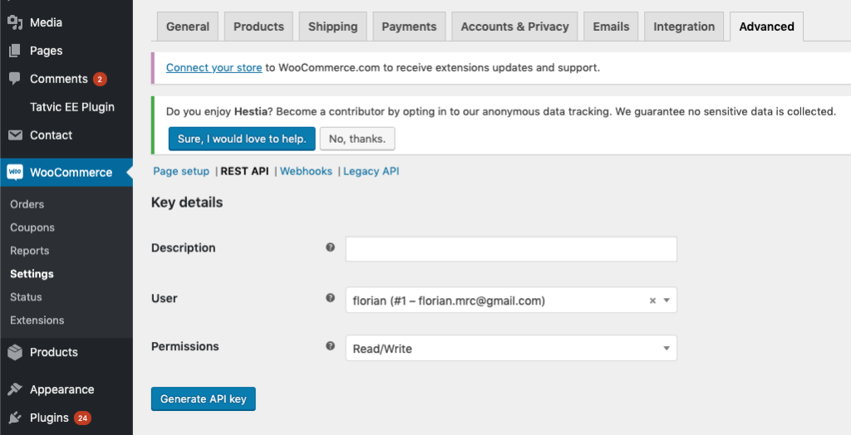The width and height of the screenshot is (851, 435).
Task: Click the Pages sidebar icon
Action: click(x=15, y=51)
